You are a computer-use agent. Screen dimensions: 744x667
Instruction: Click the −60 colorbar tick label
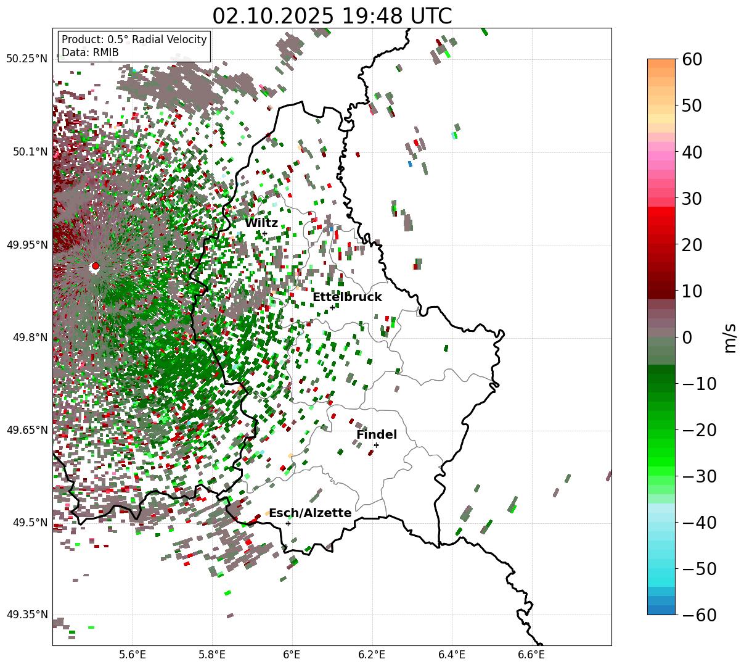pyautogui.click(x=699, y=615)
